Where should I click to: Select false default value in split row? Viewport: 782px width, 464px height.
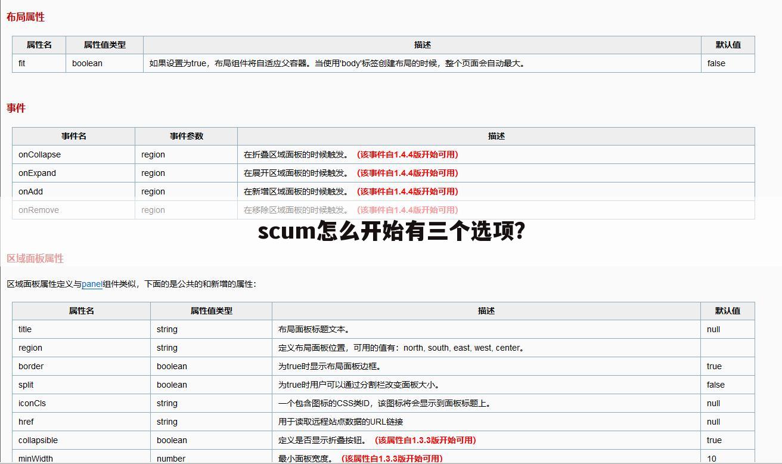point(716,385)
